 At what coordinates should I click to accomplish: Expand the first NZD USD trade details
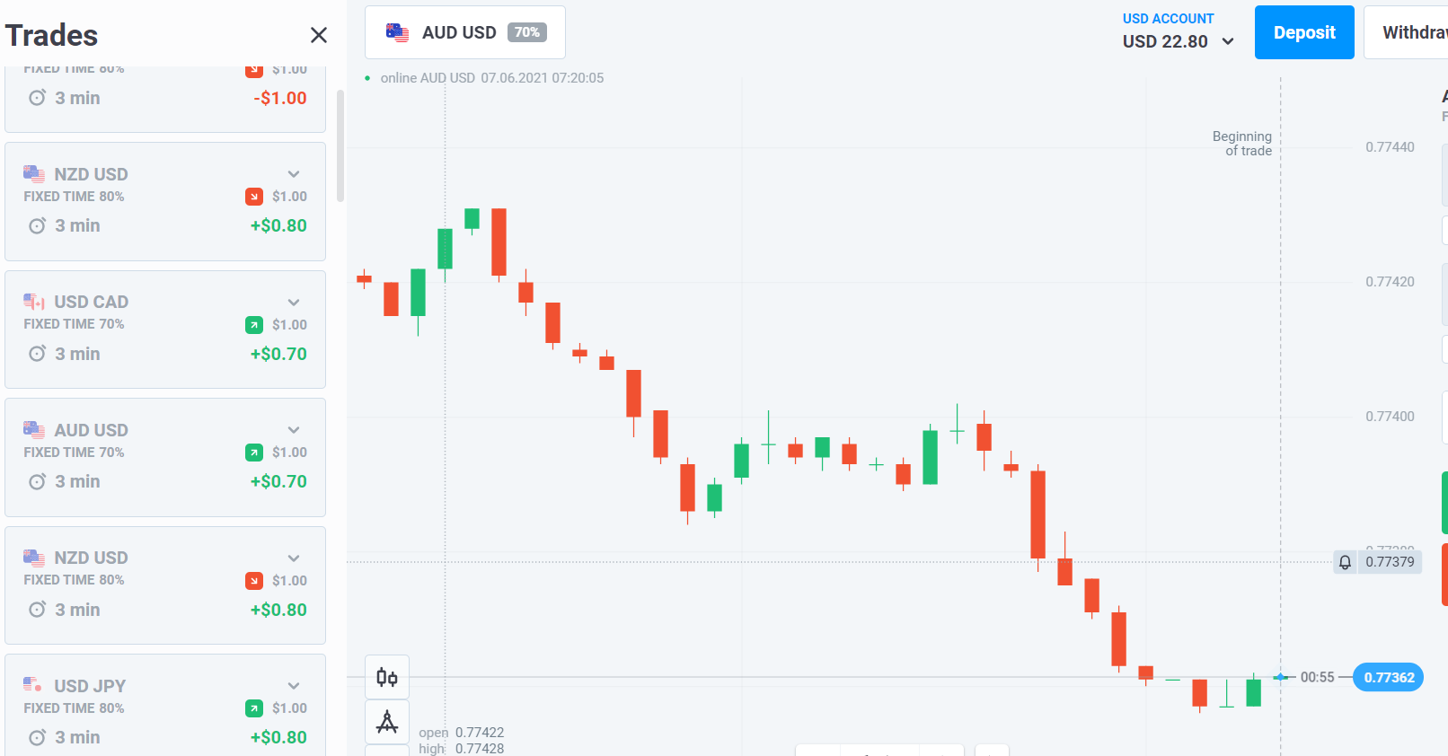[294, 174]
